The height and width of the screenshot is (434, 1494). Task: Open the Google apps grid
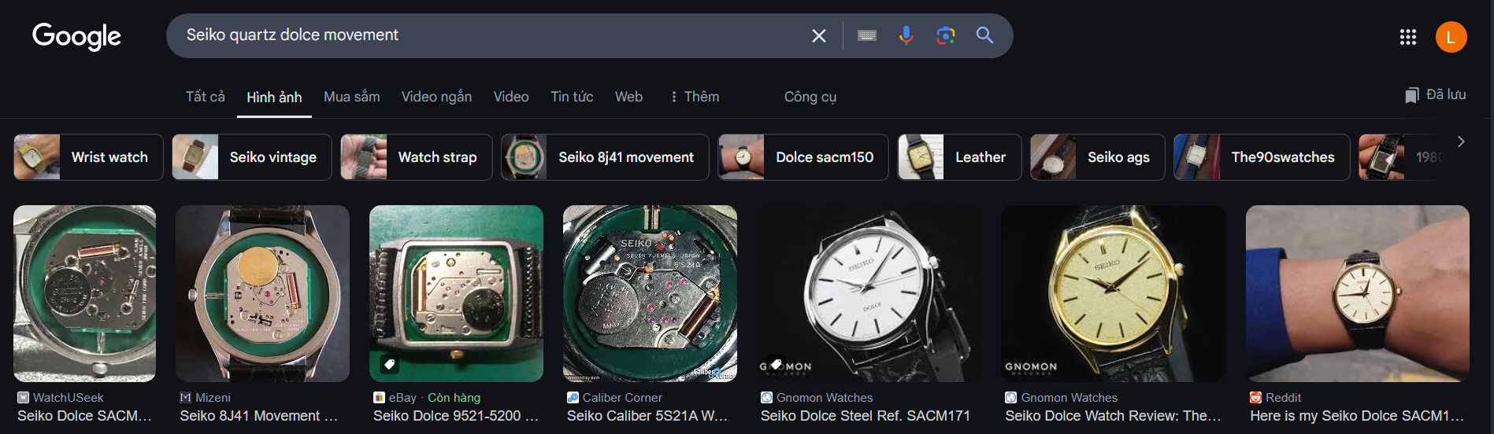point(1407,37)
